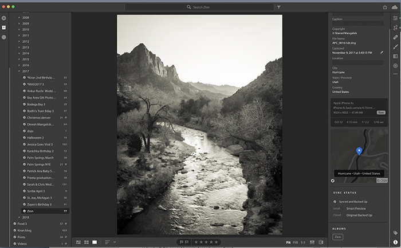The width and height of the screenshot is (401, 248).
Task: Click the Share export icon
Action: click(385, 7)
